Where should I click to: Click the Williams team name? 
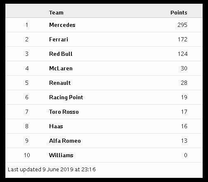coord(61,155)
